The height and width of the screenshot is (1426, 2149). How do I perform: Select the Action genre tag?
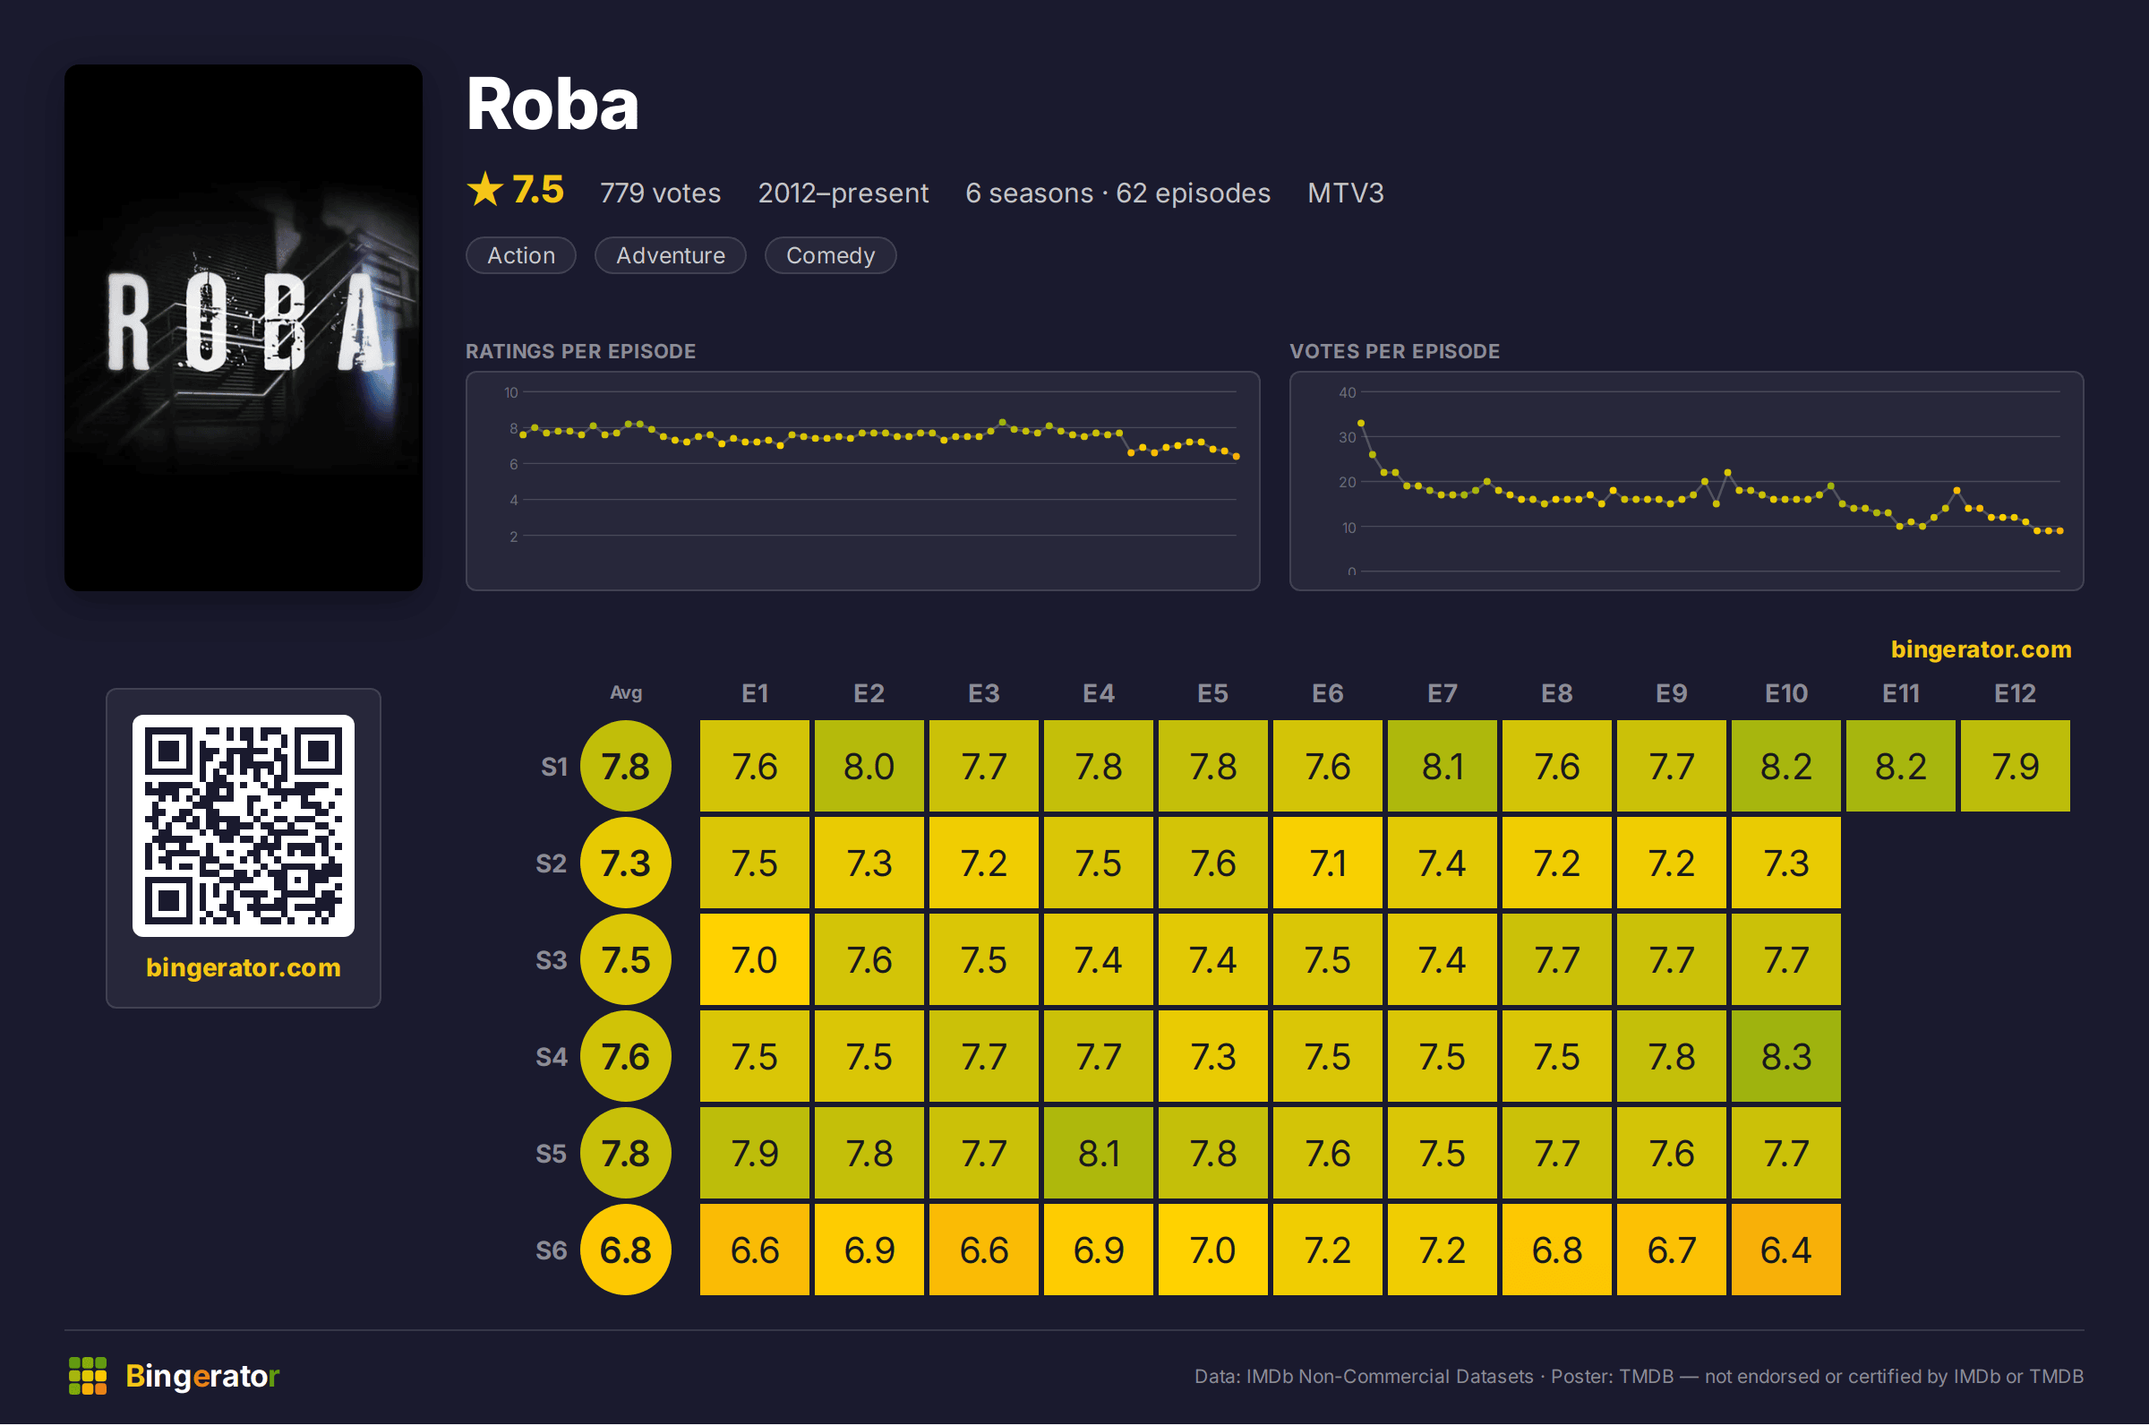(x=521, y=255)
